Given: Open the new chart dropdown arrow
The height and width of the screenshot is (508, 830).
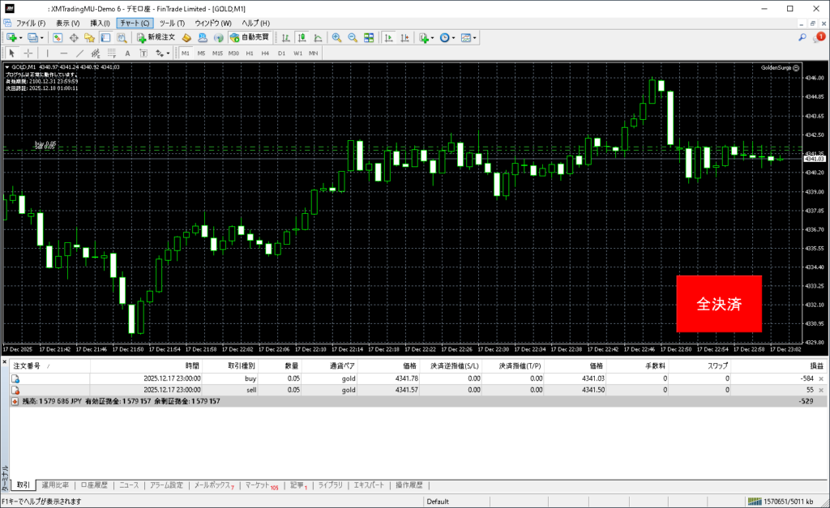Looking at the screenshot, I should (x=20, y=37).
